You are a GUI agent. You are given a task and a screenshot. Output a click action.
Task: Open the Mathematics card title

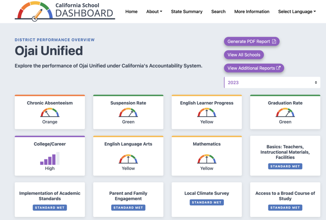(207, 144)
